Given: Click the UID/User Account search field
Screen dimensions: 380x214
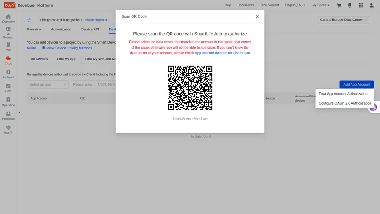Looking at the screenshot, I should tap(94, 85).
